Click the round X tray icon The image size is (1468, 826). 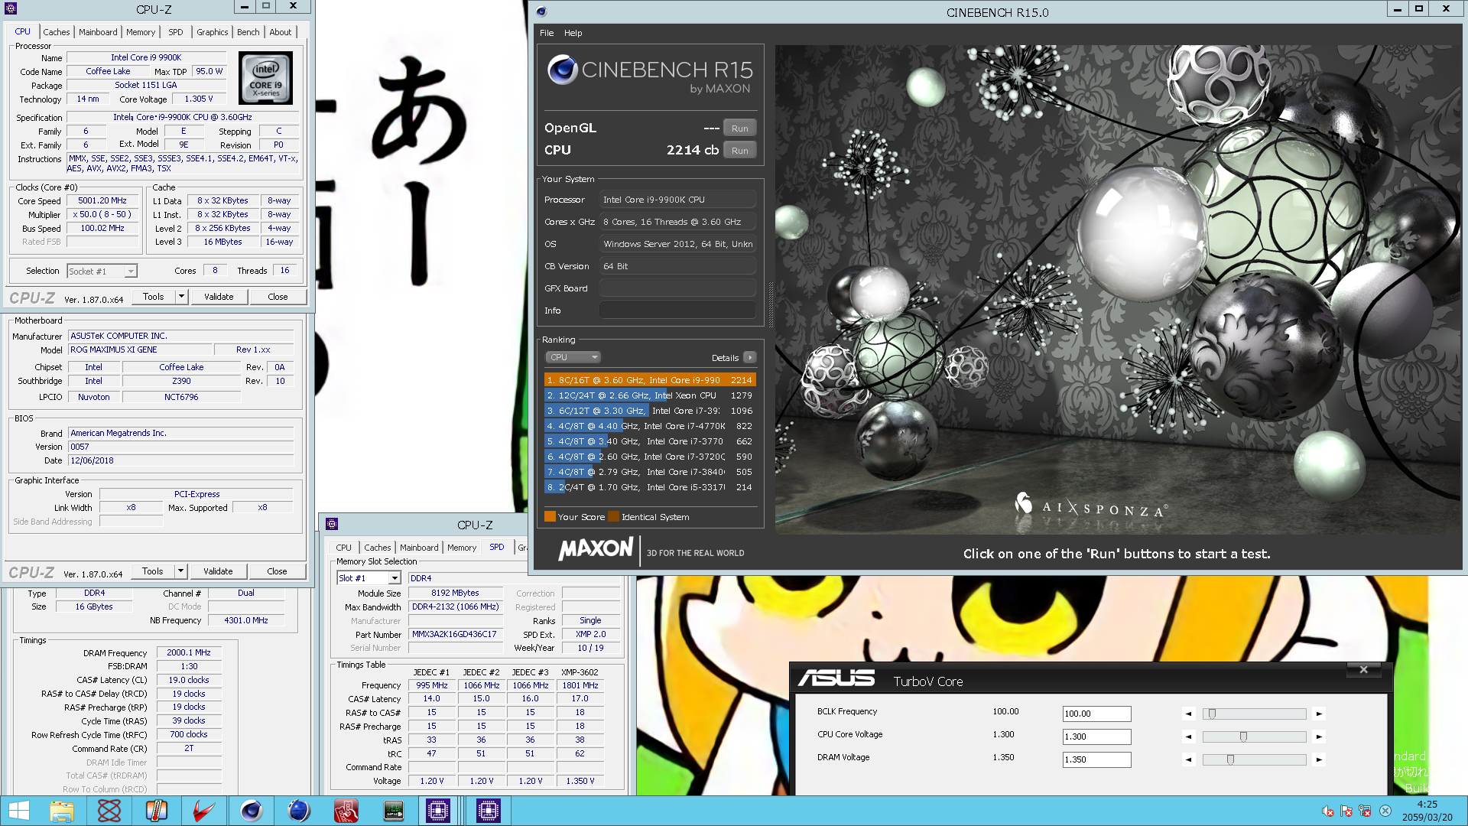tap(1385, 811)
